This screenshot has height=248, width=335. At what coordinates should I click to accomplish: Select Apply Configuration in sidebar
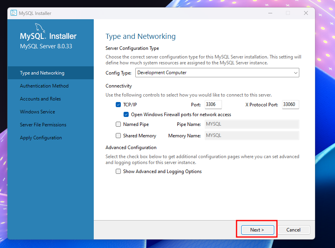tap(41, 138)
